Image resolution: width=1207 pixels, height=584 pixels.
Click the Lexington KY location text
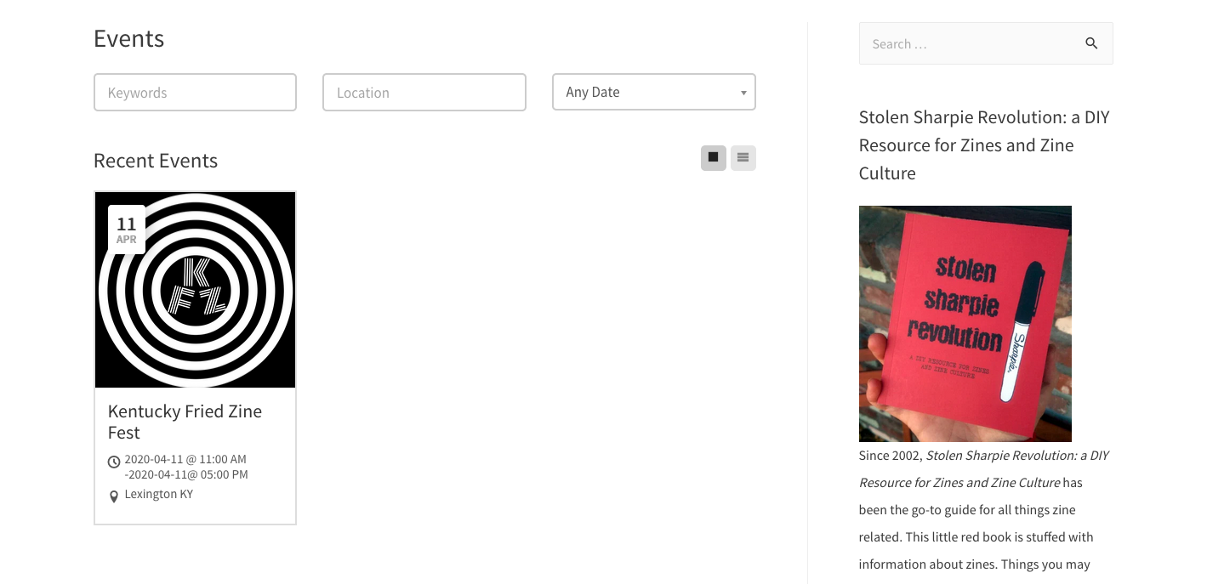[x=159, y=494]
